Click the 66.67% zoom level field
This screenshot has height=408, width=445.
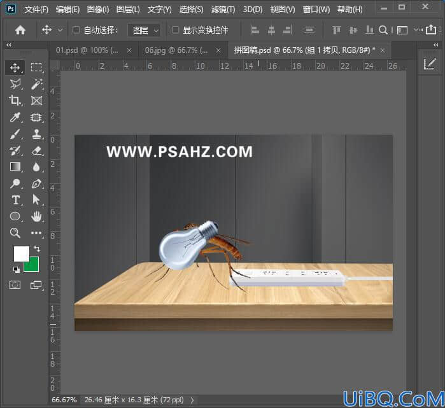pyautogui.click(x=64, y=400)
